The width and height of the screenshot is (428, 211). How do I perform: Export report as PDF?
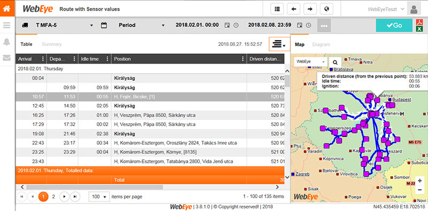pos(419,22)
